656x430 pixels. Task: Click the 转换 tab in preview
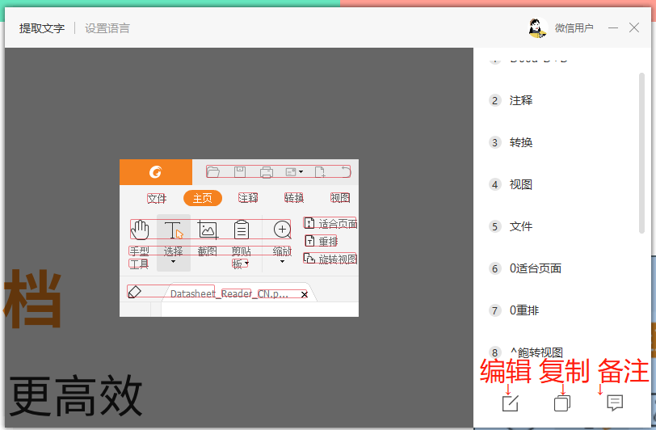(294, 198)
